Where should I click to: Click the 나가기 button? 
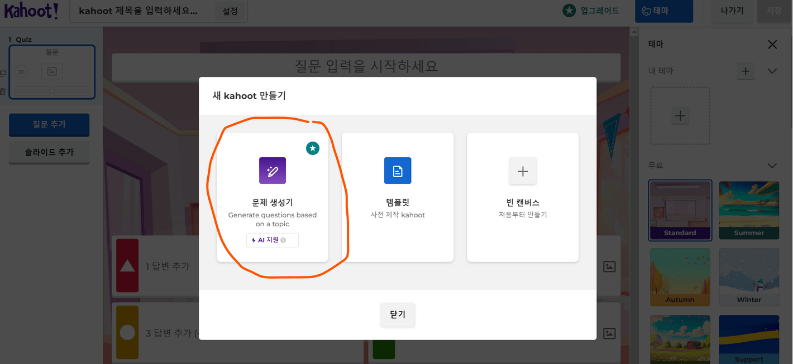[x=732, y=11]
